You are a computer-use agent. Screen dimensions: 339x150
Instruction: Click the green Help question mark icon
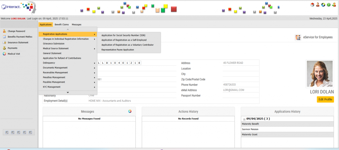tap(328, 5)
